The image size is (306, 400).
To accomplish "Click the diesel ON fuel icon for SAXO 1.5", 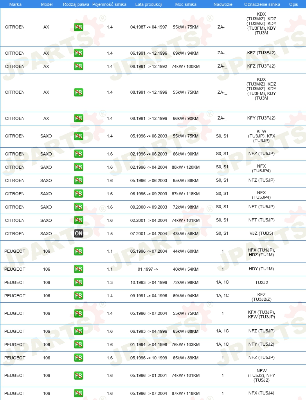I will [79, 234].
